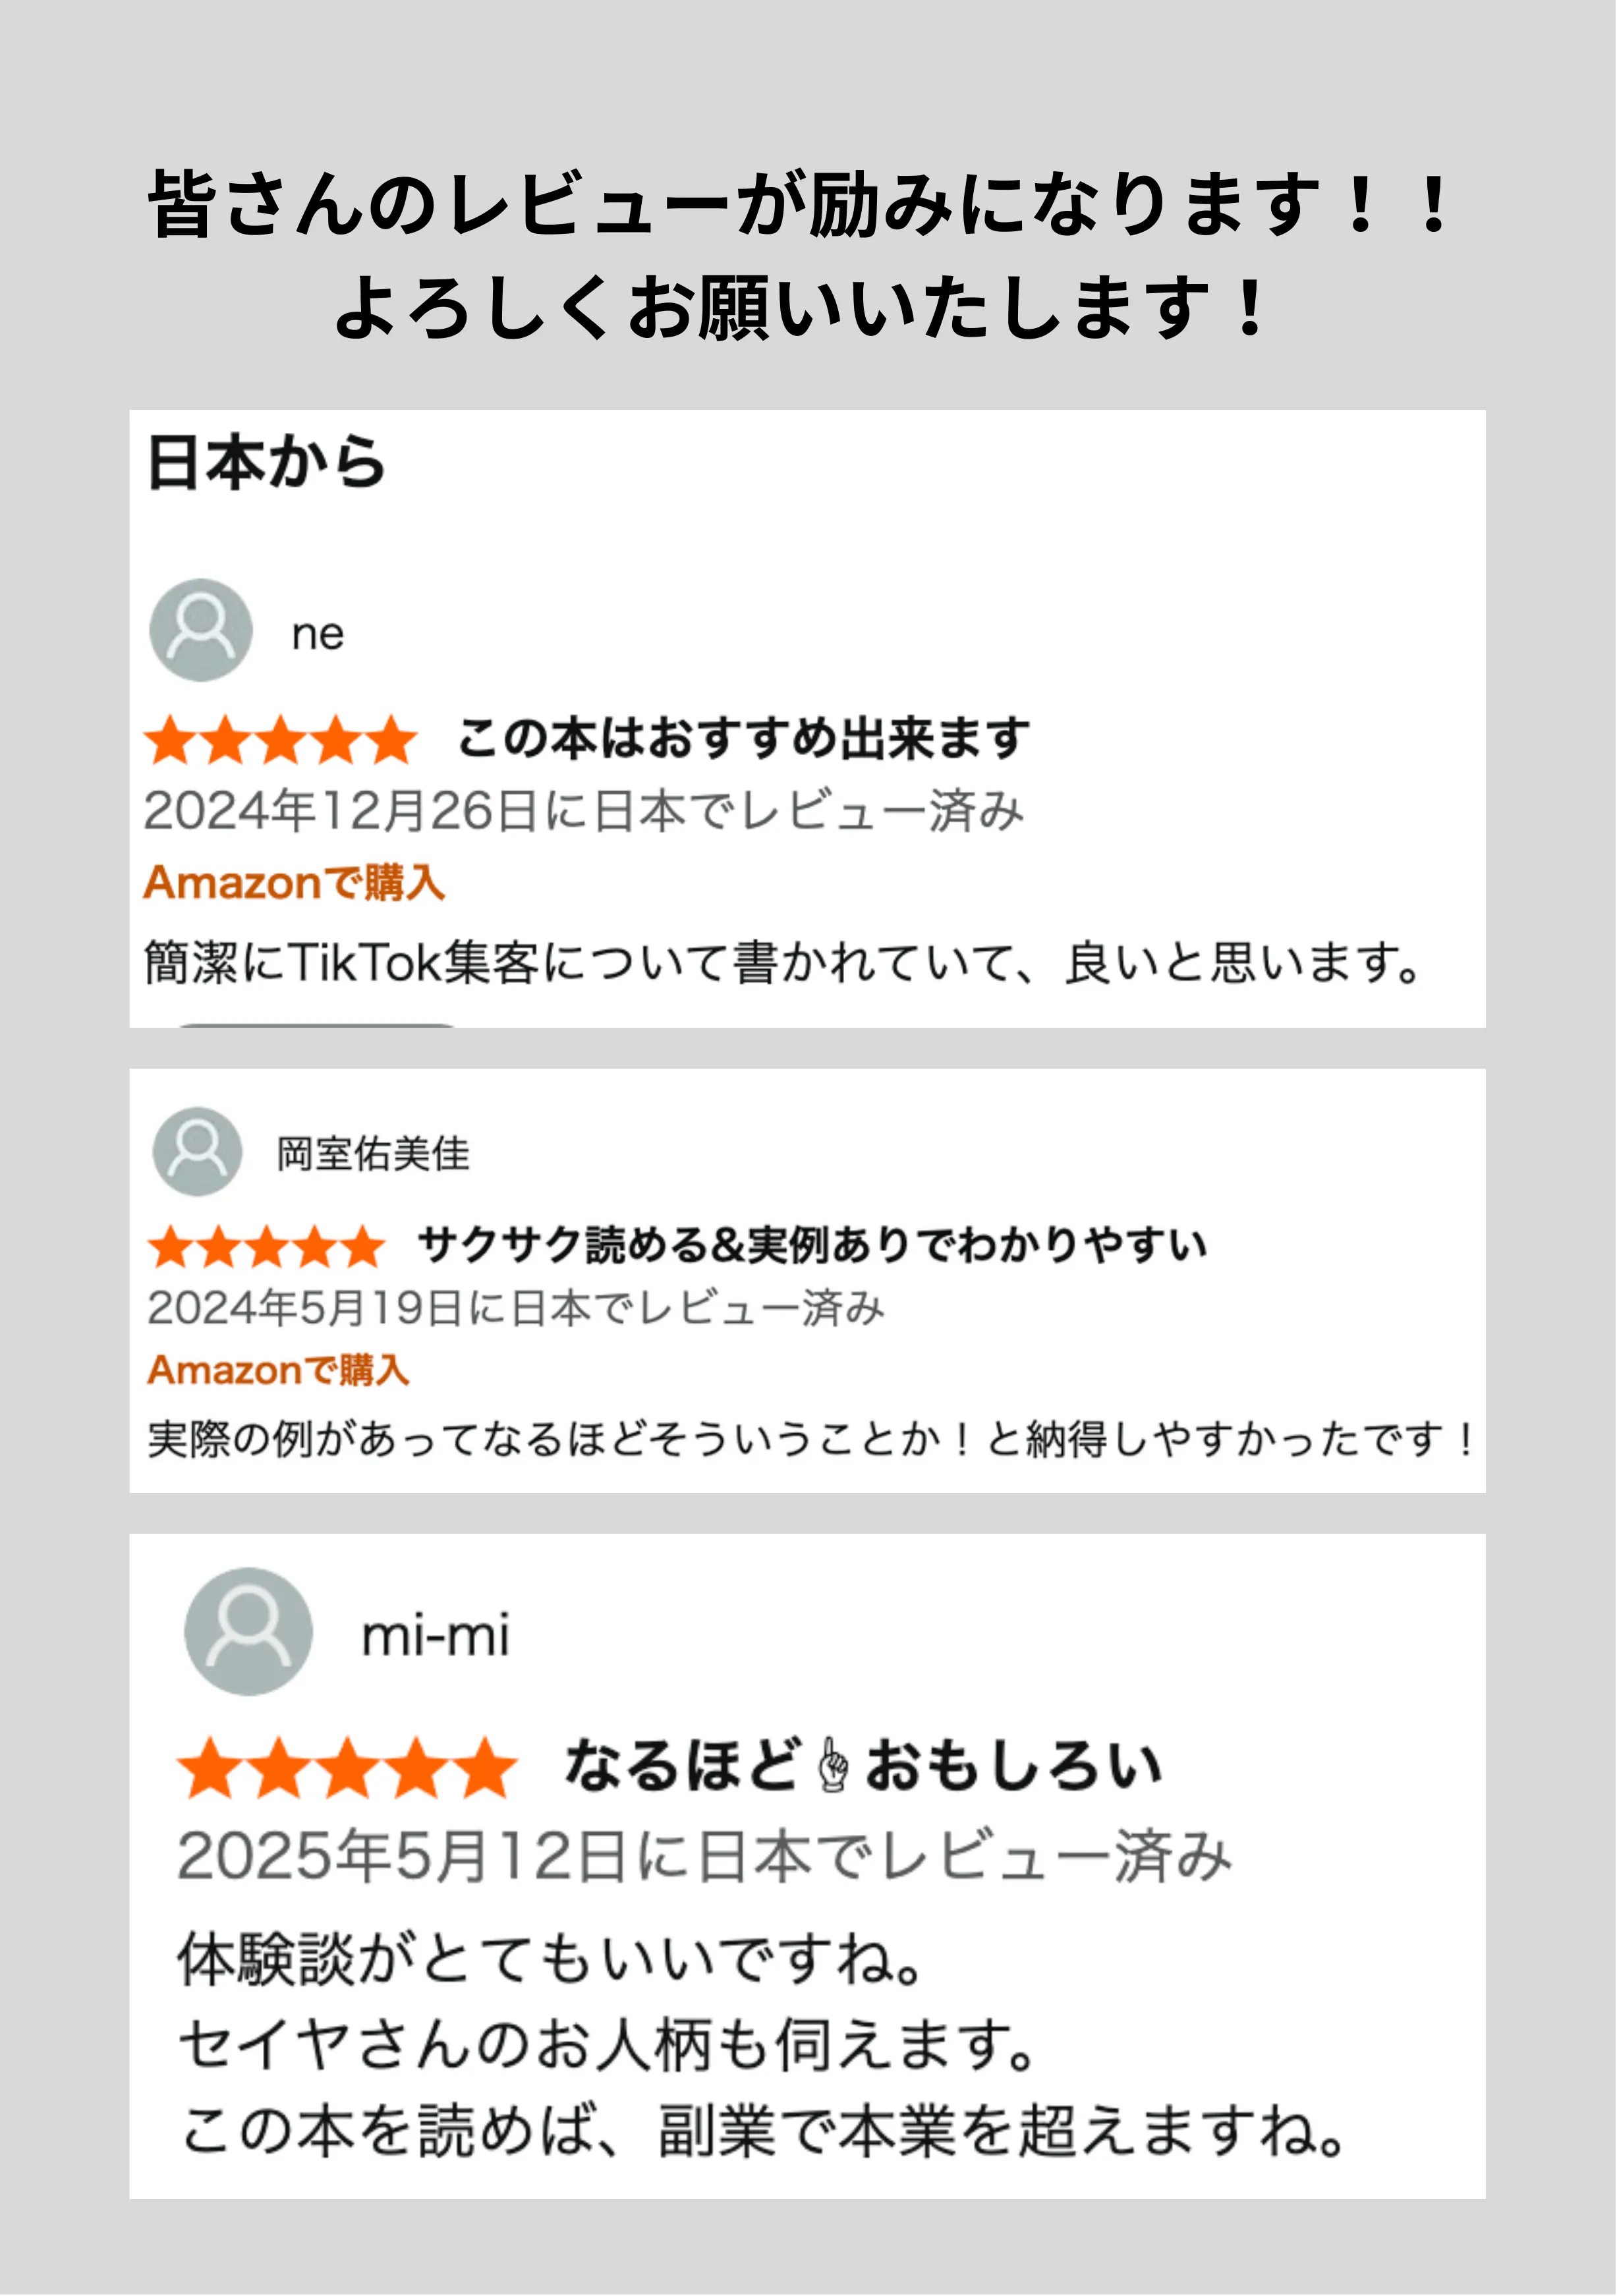Click the mi-mi reviewer avatar icon

pyautogui.click(x=248, y=1631)
